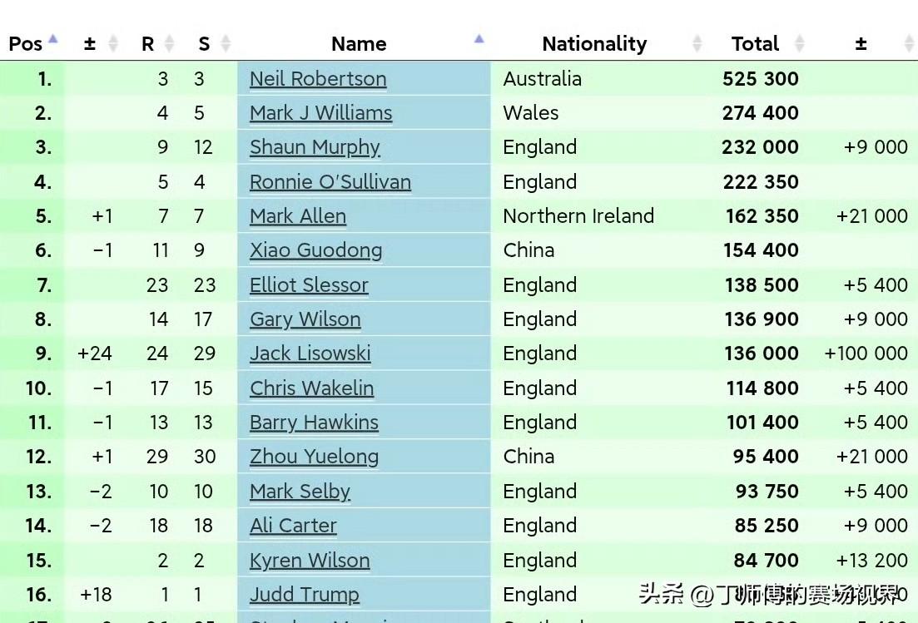Click the Name column sort arrow
918x623 pixels.
click(479, 39)
